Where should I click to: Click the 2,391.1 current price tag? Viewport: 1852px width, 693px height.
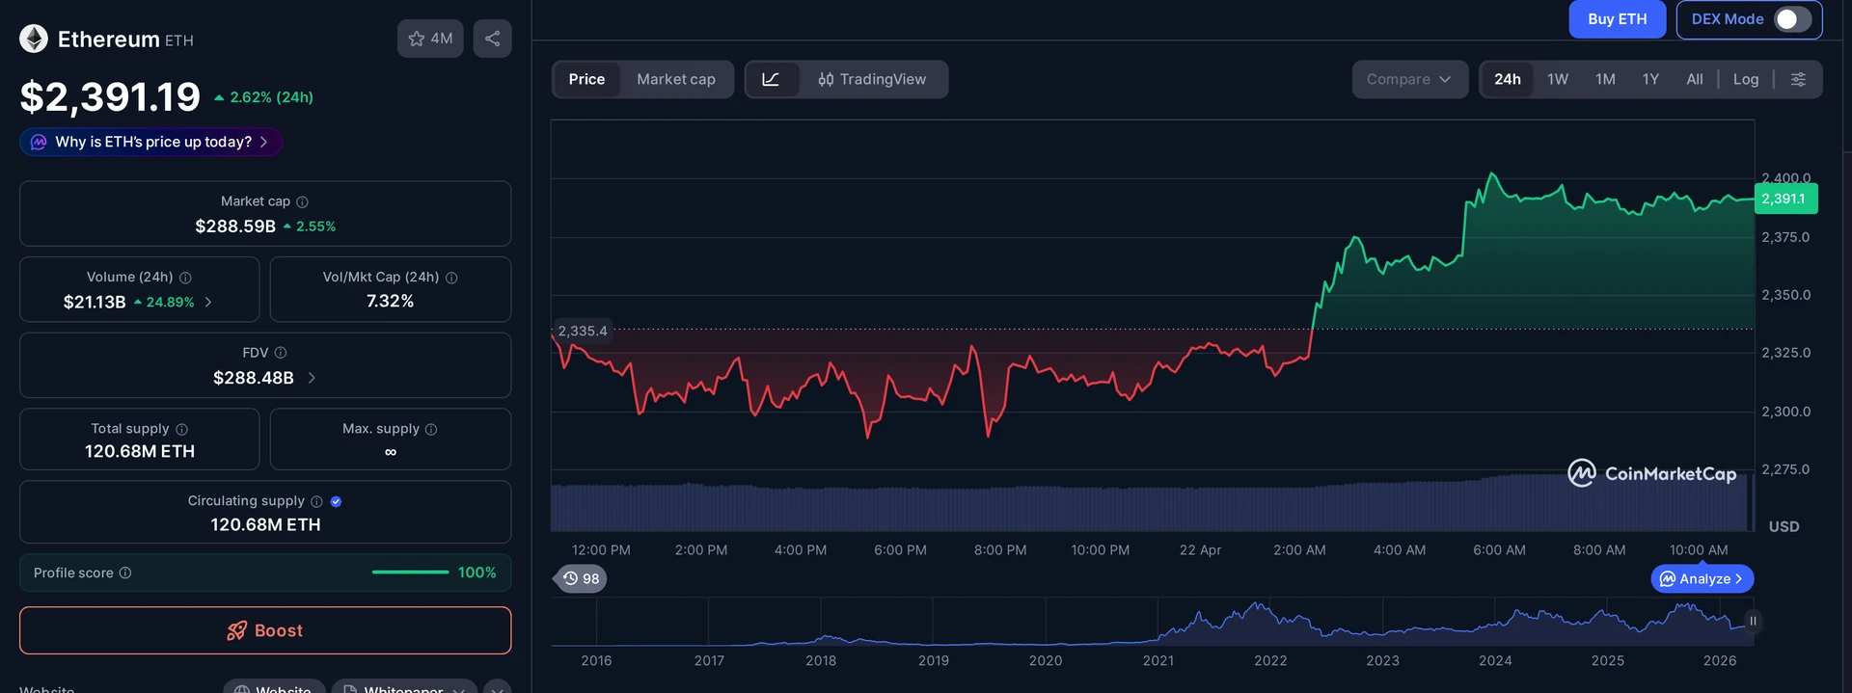1785,199
